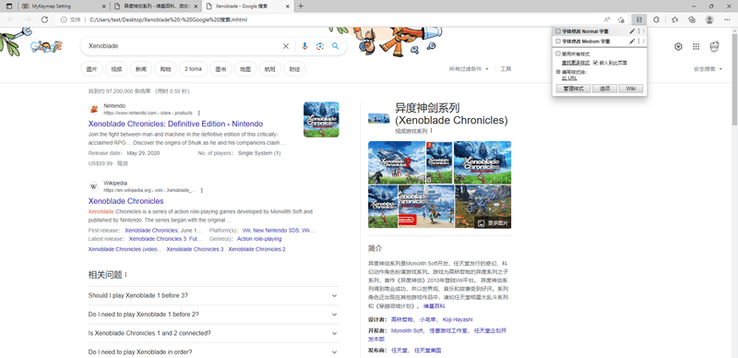Click the browser address bar URL

(168, 19)
